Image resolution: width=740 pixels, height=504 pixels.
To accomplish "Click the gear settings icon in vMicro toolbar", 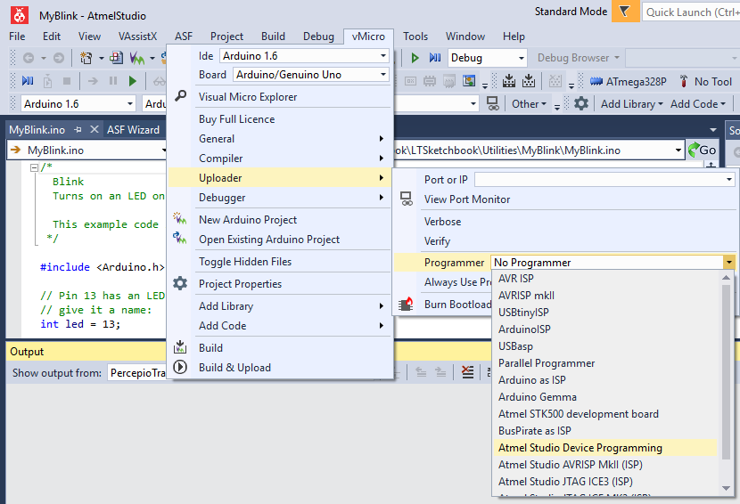I will (x=581, y=103).
